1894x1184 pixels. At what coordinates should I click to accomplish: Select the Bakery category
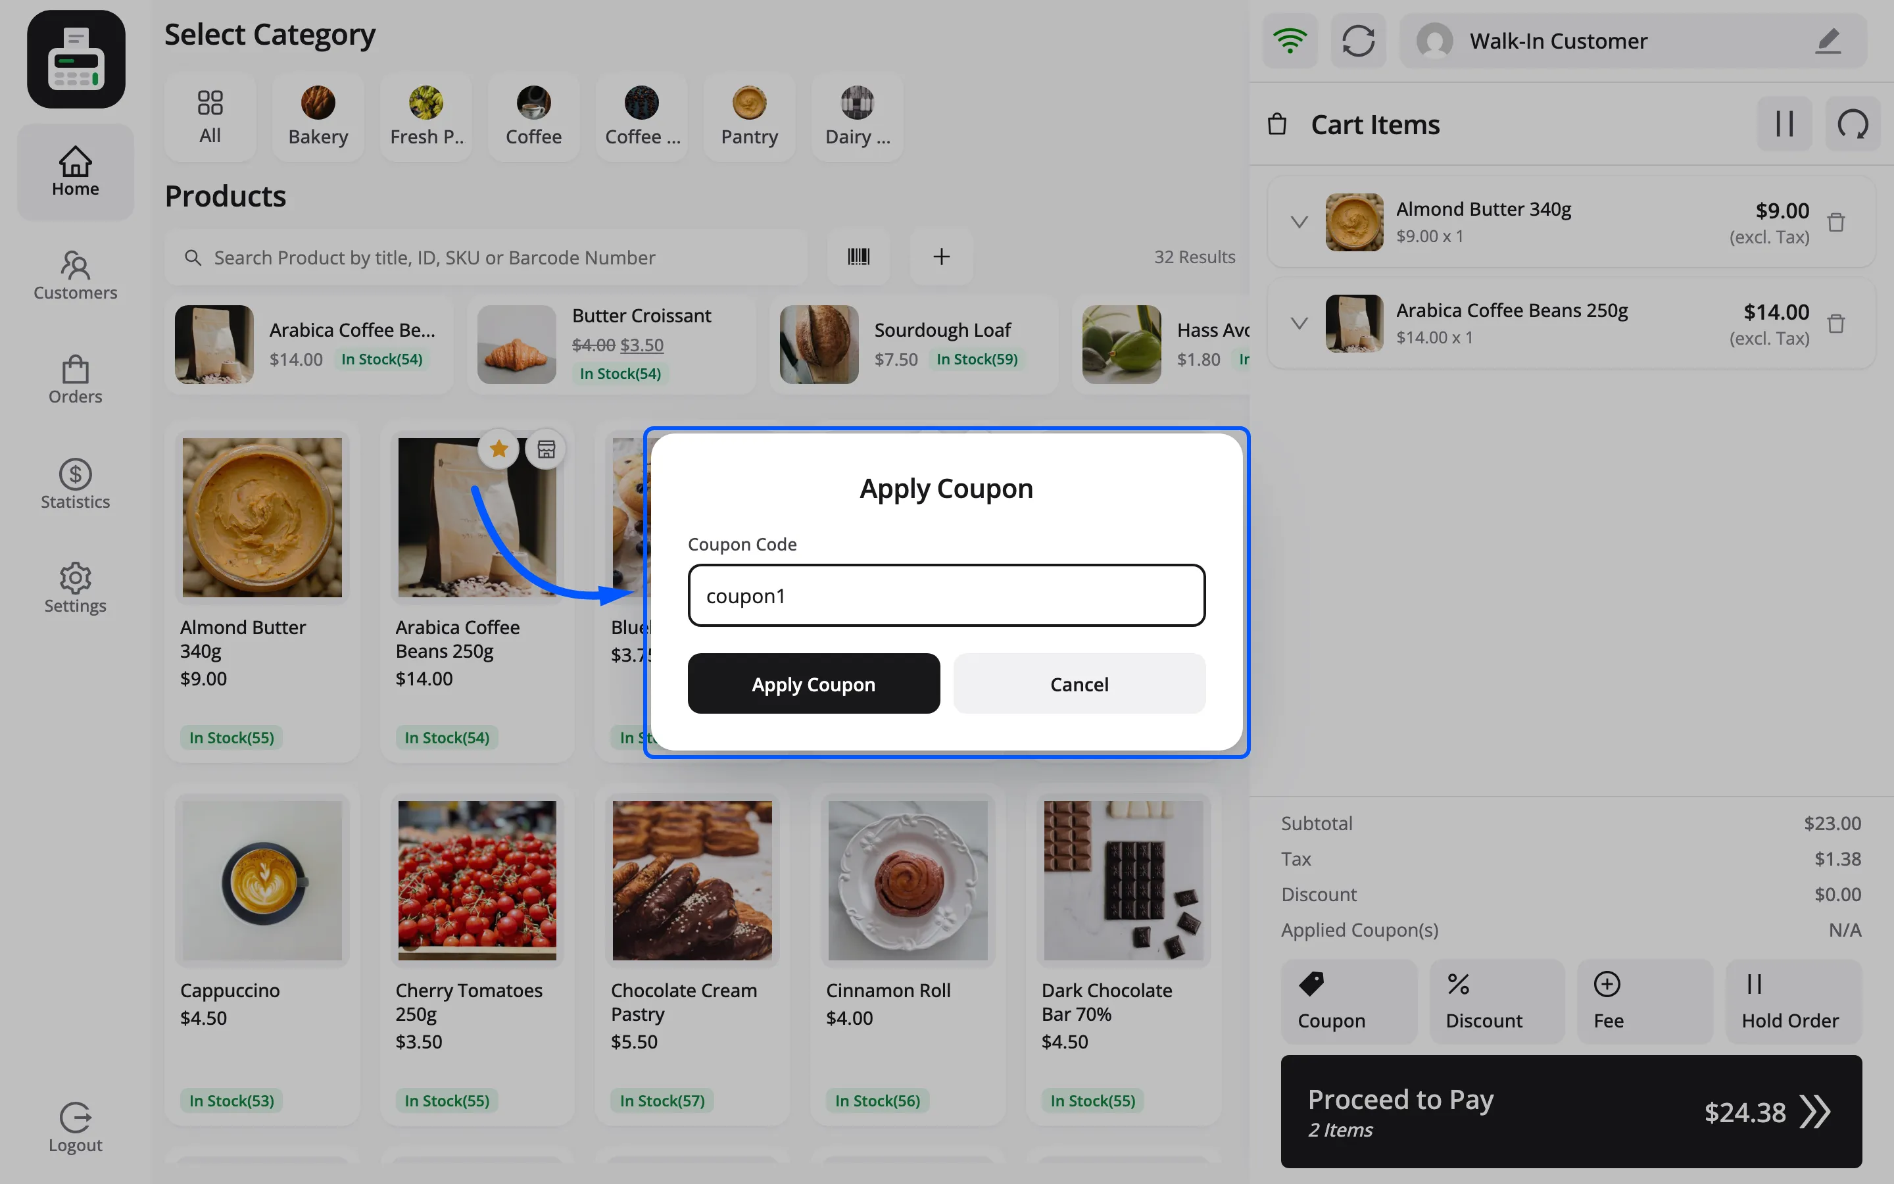pos(318,118)
